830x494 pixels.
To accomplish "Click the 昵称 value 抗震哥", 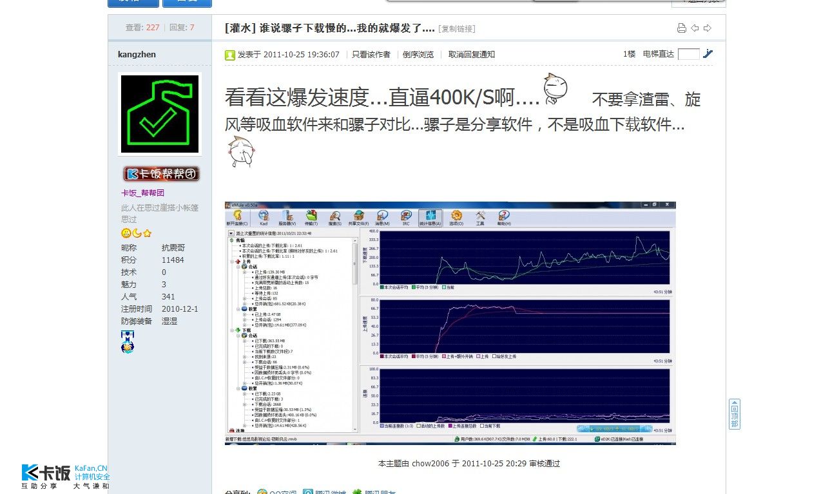I will click(173, 248).
